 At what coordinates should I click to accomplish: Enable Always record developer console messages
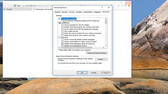(62, 39)
